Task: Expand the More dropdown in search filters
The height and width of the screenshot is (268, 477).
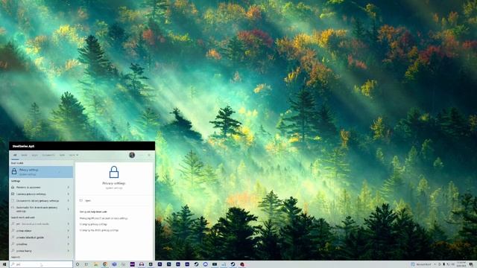Action: [x=73, y=155]
